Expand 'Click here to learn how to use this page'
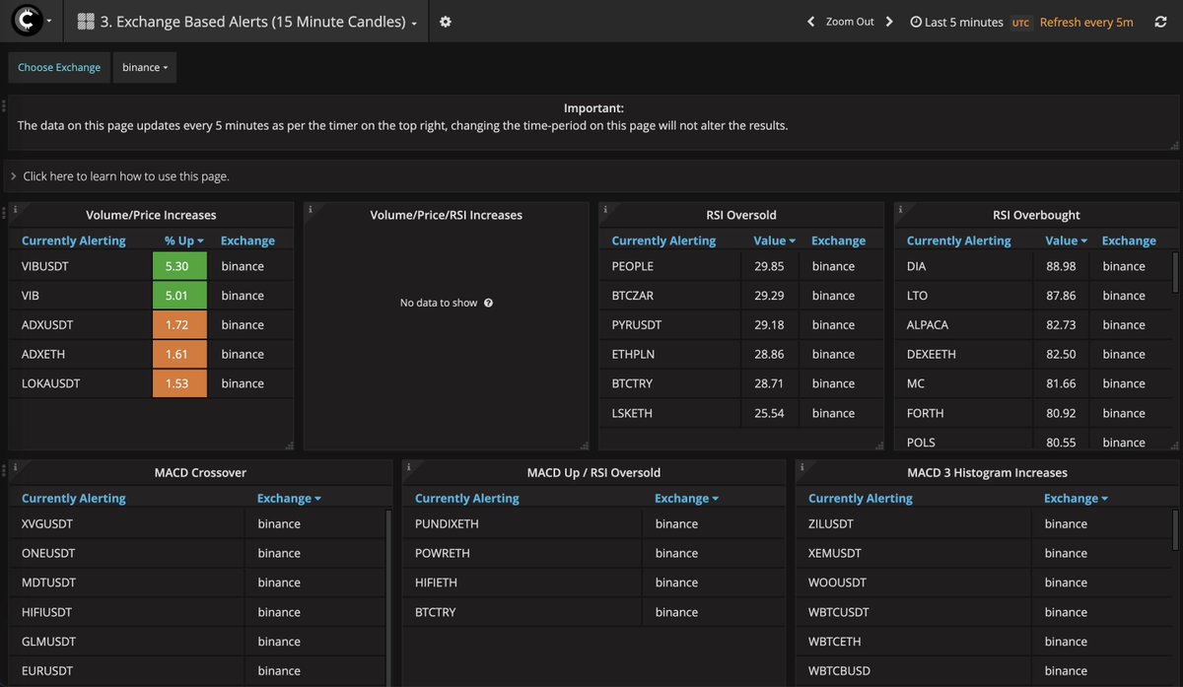 coord(125,176)
